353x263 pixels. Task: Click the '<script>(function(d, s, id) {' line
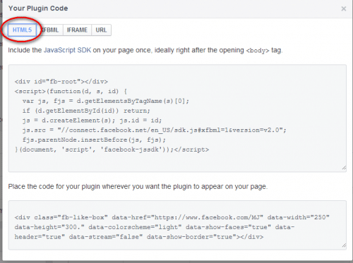point(71,92)
